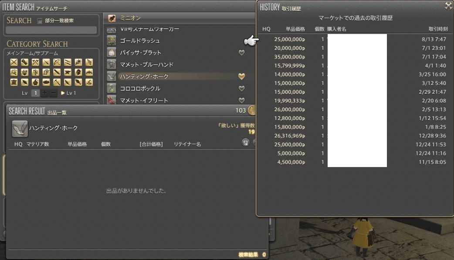Enable the 部分一致検索 checkbox

[40, 21]
